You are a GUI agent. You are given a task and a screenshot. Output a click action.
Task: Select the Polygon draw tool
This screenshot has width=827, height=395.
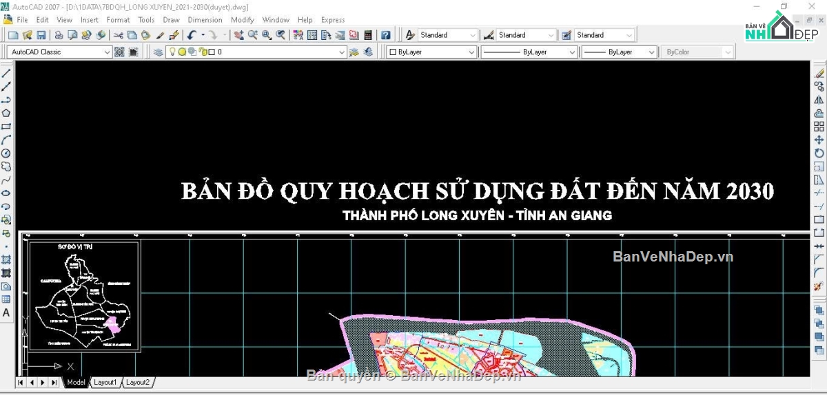coord(6,114)
